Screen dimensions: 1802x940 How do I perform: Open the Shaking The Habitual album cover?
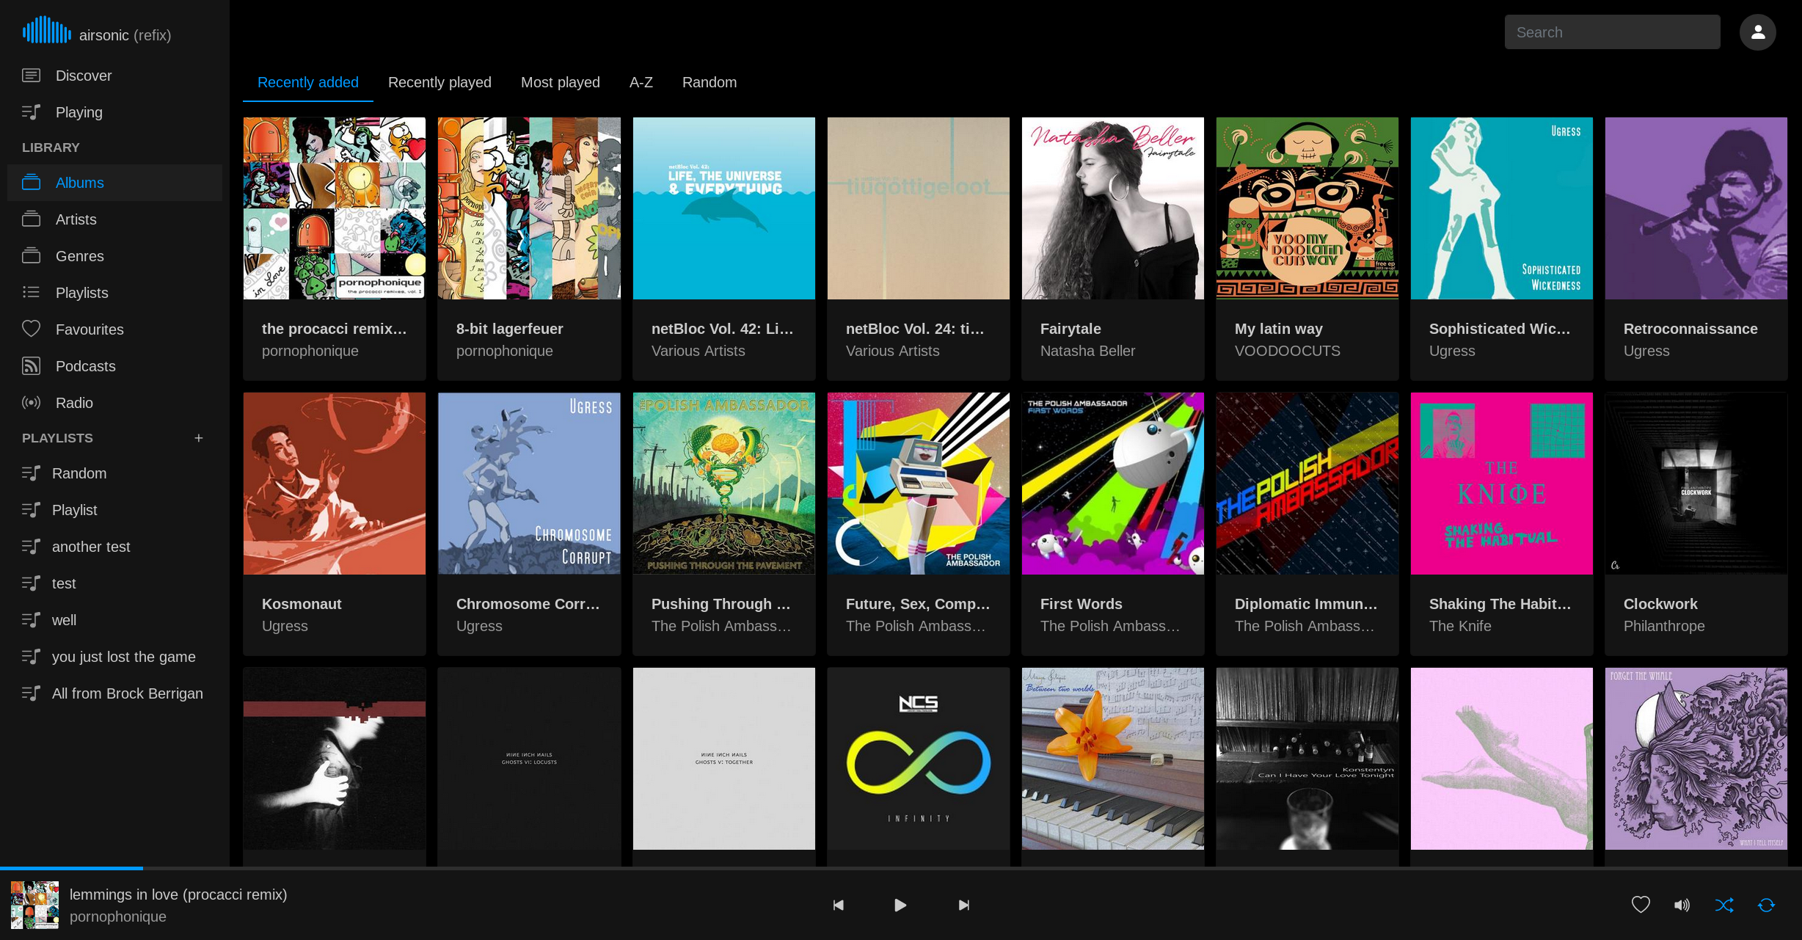tap(1501, 484)
